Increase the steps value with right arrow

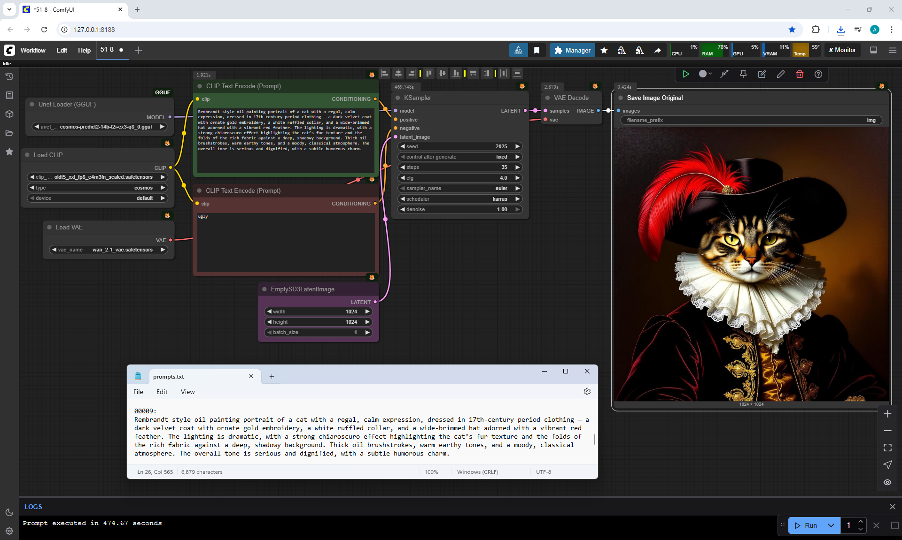pos(518,167)
